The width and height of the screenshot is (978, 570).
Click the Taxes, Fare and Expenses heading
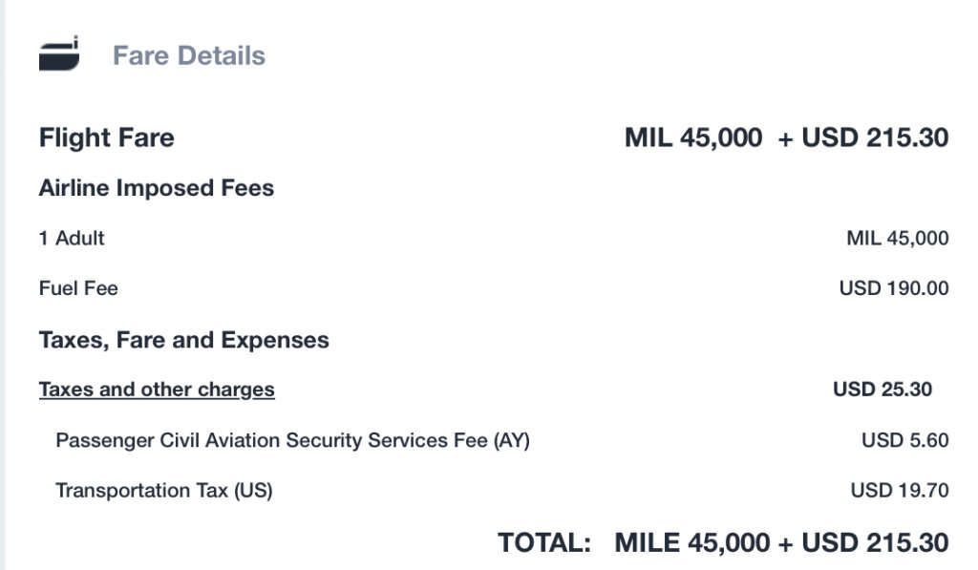pos(183,340)
